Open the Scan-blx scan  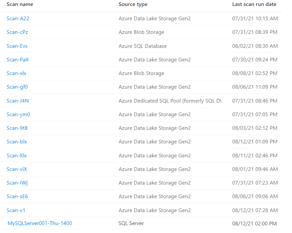coord(17,142)
